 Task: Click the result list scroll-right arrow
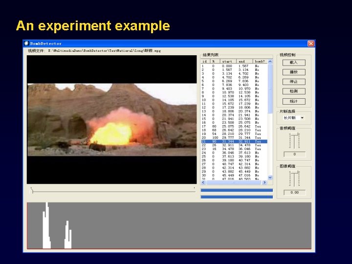pyautogui.click(x=264, y=182)
